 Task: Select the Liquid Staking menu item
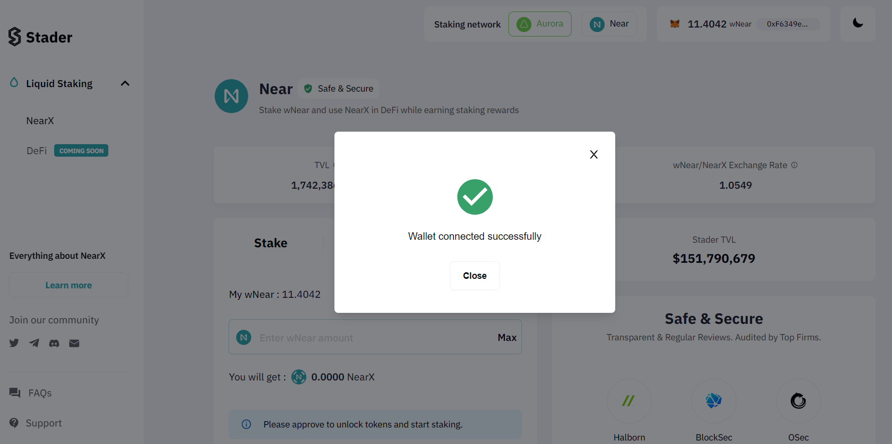(59, 84)
